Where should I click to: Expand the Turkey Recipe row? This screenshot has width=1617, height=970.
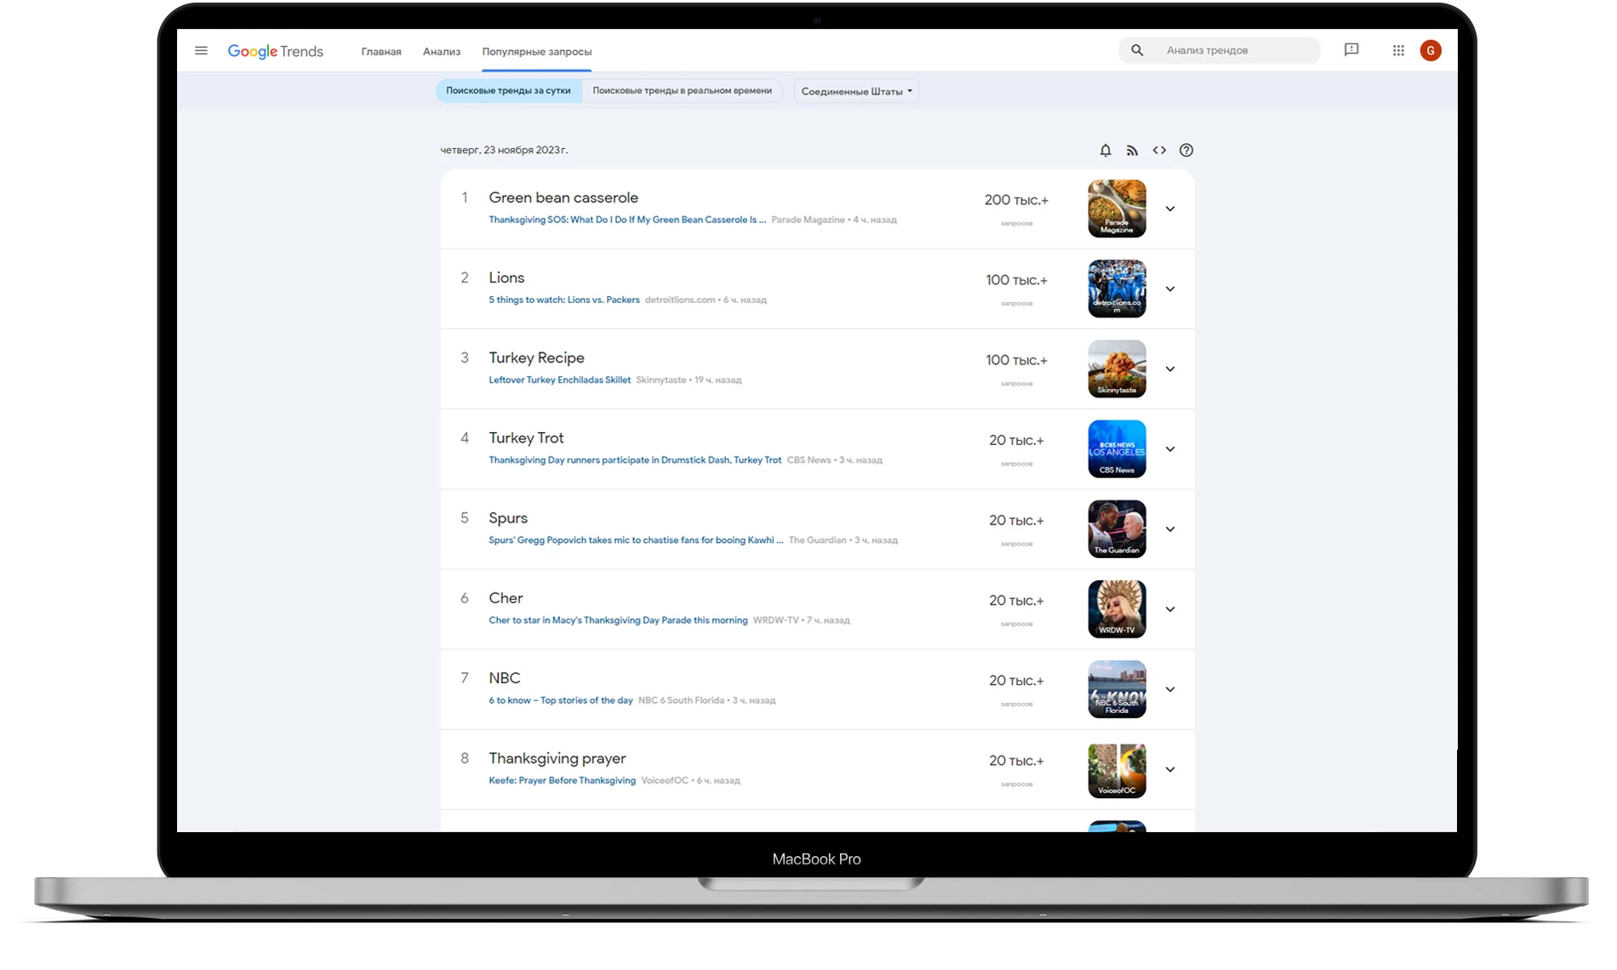point(1170,369)
